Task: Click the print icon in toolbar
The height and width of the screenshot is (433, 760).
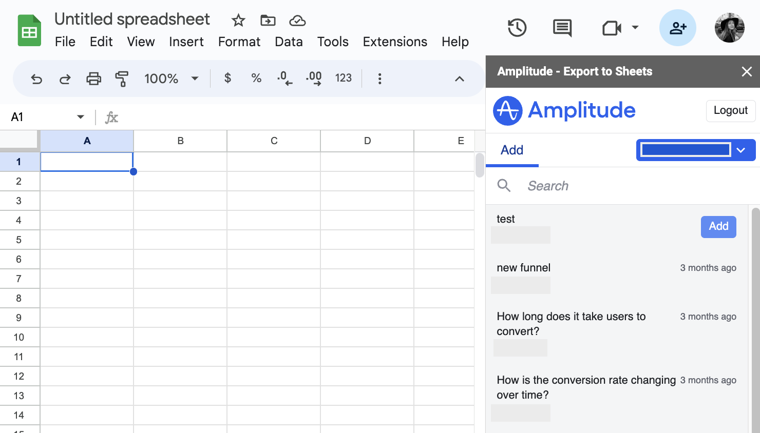Action: (93, 79)
